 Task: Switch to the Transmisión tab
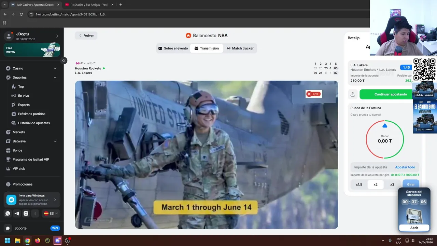[x=207, y=49]
